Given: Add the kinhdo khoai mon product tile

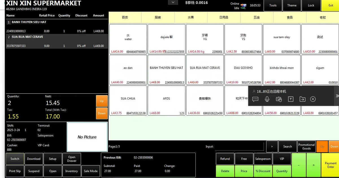Looking at the screenshot, I should pos(282,70).
